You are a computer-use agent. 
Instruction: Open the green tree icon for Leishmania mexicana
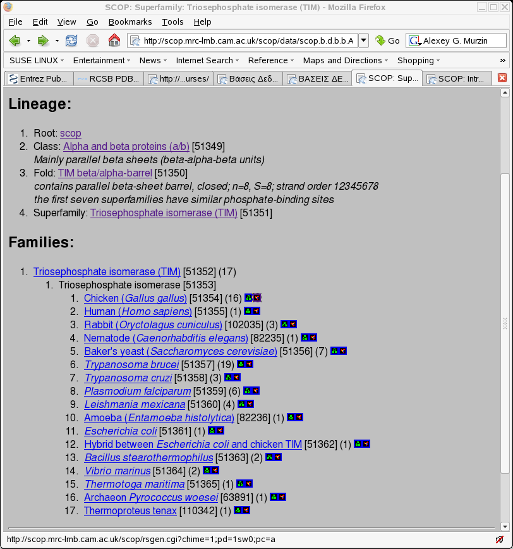pos(241,404)
